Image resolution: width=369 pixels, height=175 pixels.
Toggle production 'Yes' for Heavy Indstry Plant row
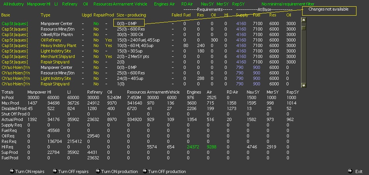point(109,45)
